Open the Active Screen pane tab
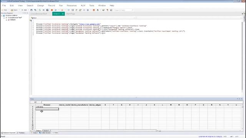 point(45,133)
